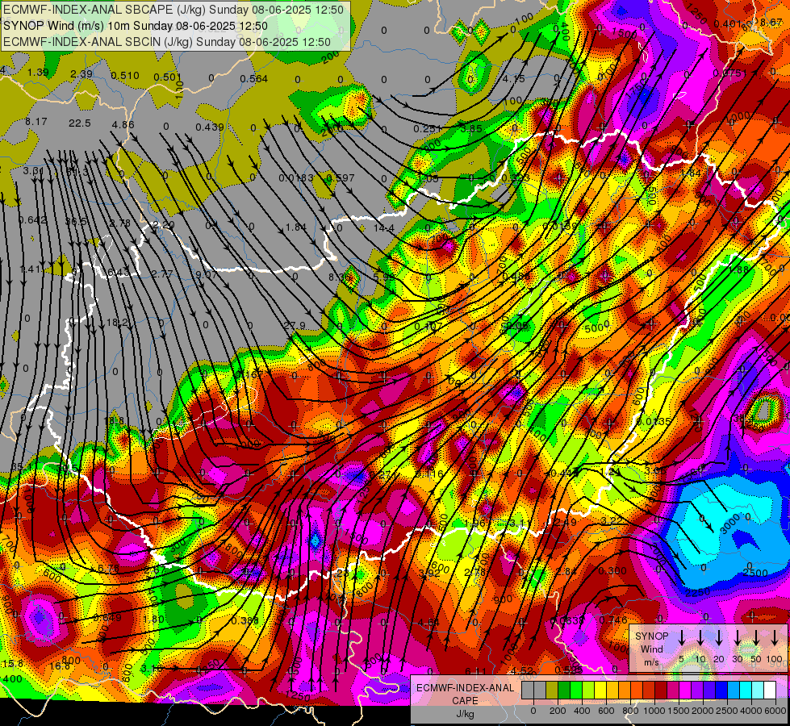This screenshot has width=790, height=726.
Task: Click the 'J/kg' unit label in legend
Action: pyautogui.click(x=465, y=714)
